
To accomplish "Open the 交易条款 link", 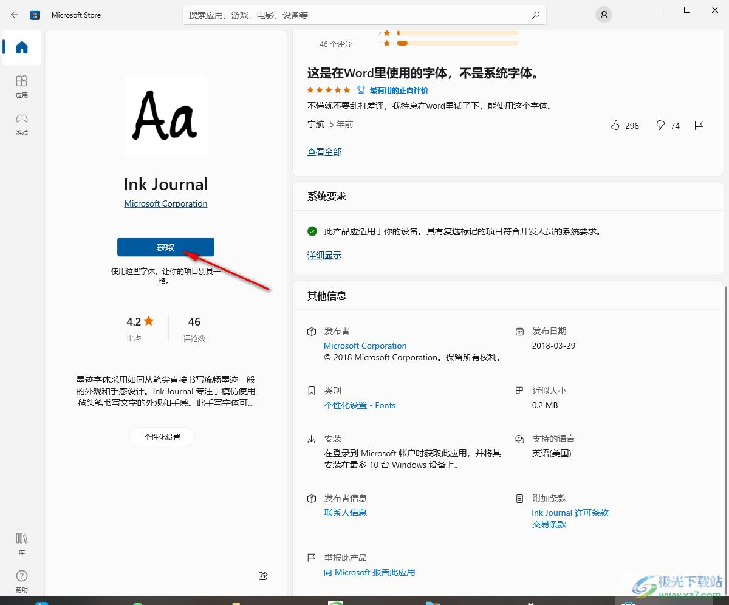I will (549, 524).
